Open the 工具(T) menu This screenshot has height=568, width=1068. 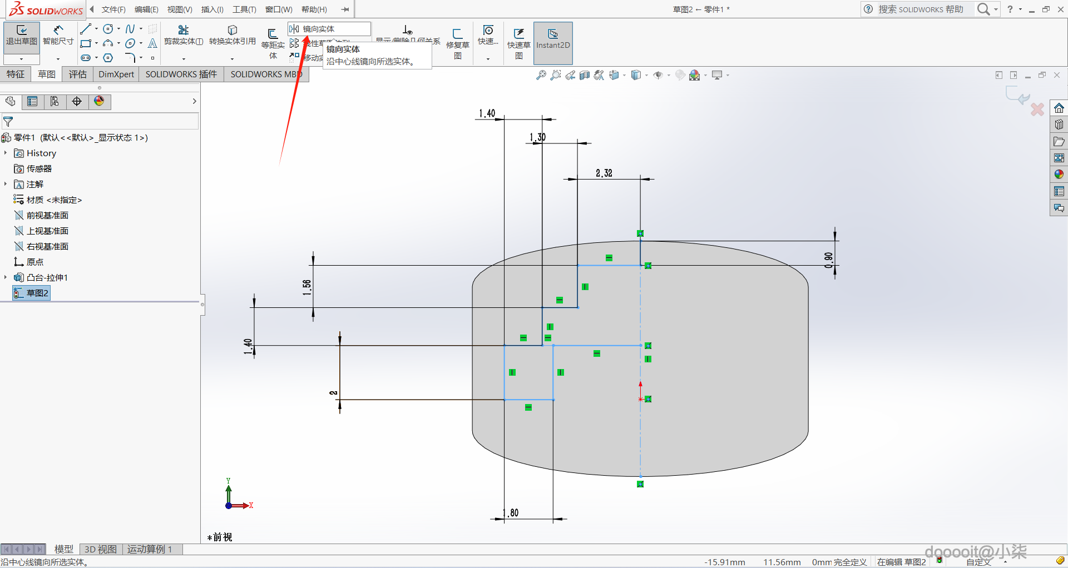click(244, 9)
